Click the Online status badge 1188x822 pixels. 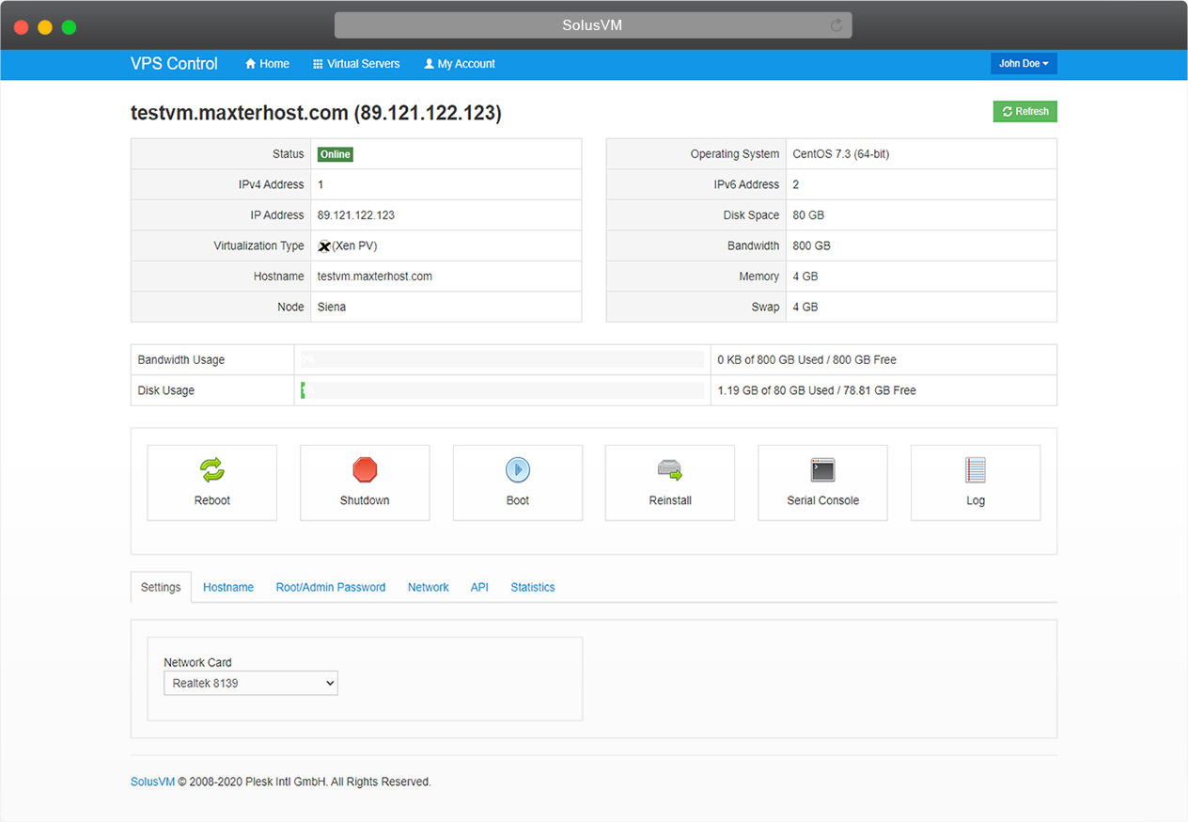pos(335,153)
